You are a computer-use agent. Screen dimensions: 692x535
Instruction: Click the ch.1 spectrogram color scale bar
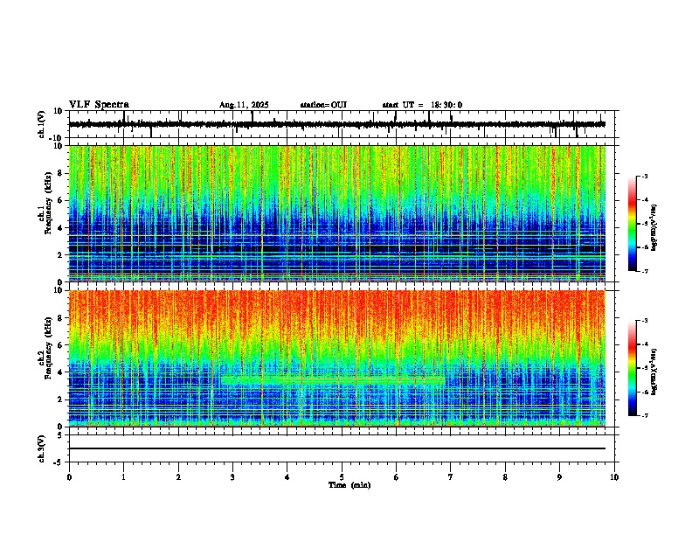pyautogui.click(x=633, y=224)
